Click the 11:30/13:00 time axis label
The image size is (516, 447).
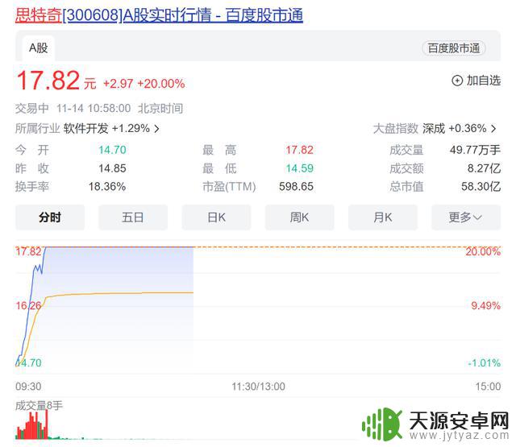pyautogui.click(x=258, y=387)
